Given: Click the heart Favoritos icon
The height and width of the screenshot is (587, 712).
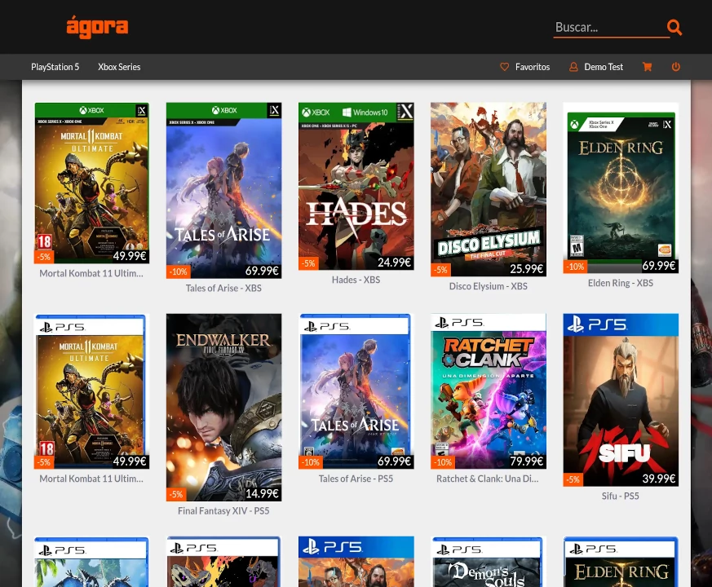Looking at the screenshot, I should [505, 67].
